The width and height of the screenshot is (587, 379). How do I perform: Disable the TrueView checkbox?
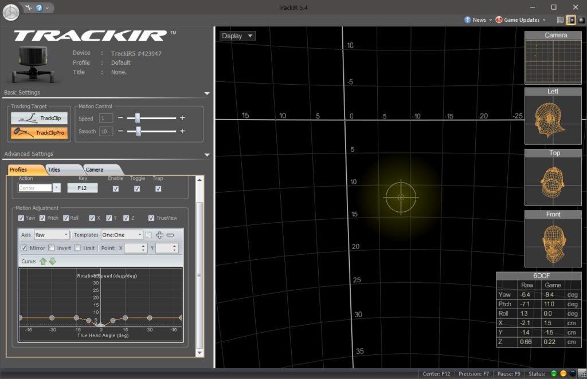click(x=151, y=218)
